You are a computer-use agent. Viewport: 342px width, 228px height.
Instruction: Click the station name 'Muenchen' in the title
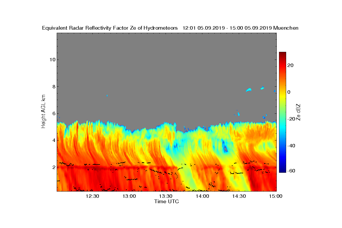point(286,28)
